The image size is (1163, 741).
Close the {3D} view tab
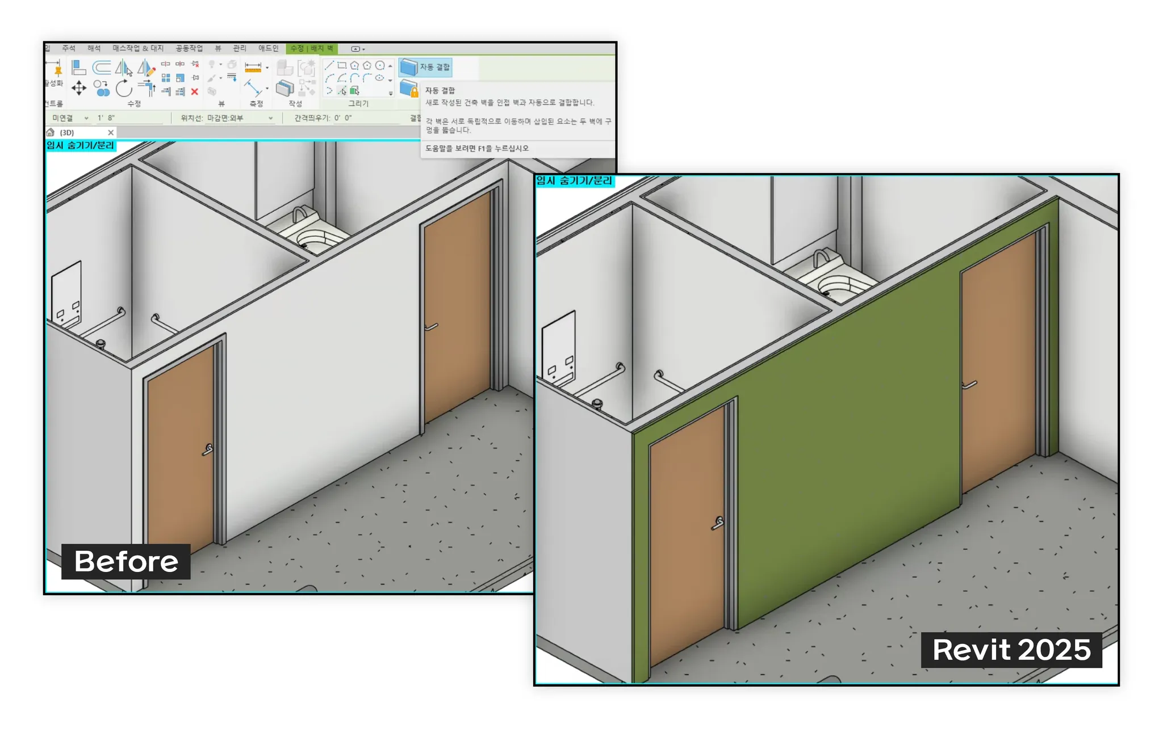click(111, 132)
